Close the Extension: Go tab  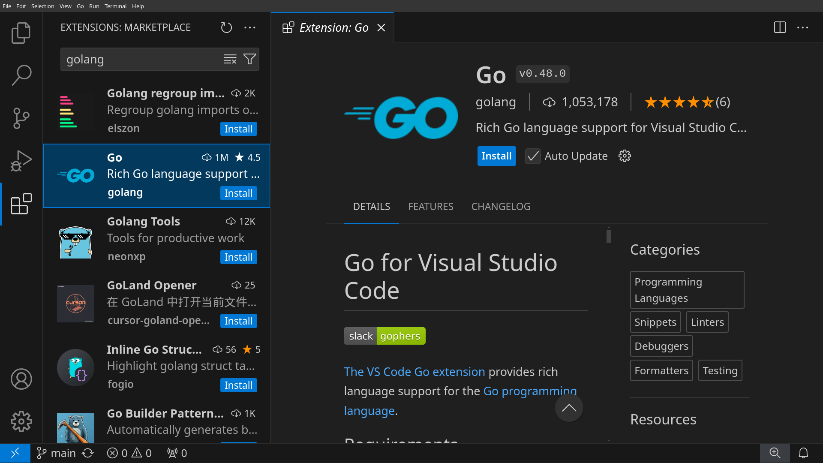381,28
